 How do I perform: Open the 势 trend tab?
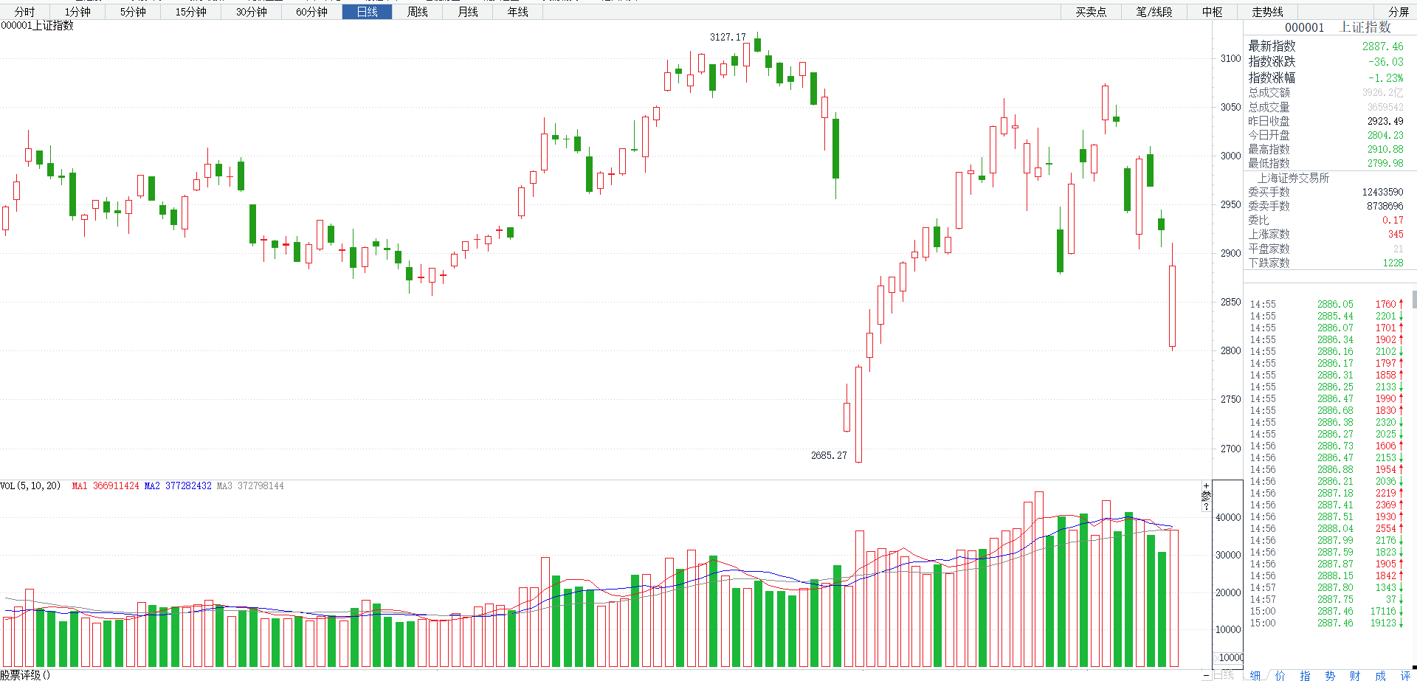[1330, 675]
